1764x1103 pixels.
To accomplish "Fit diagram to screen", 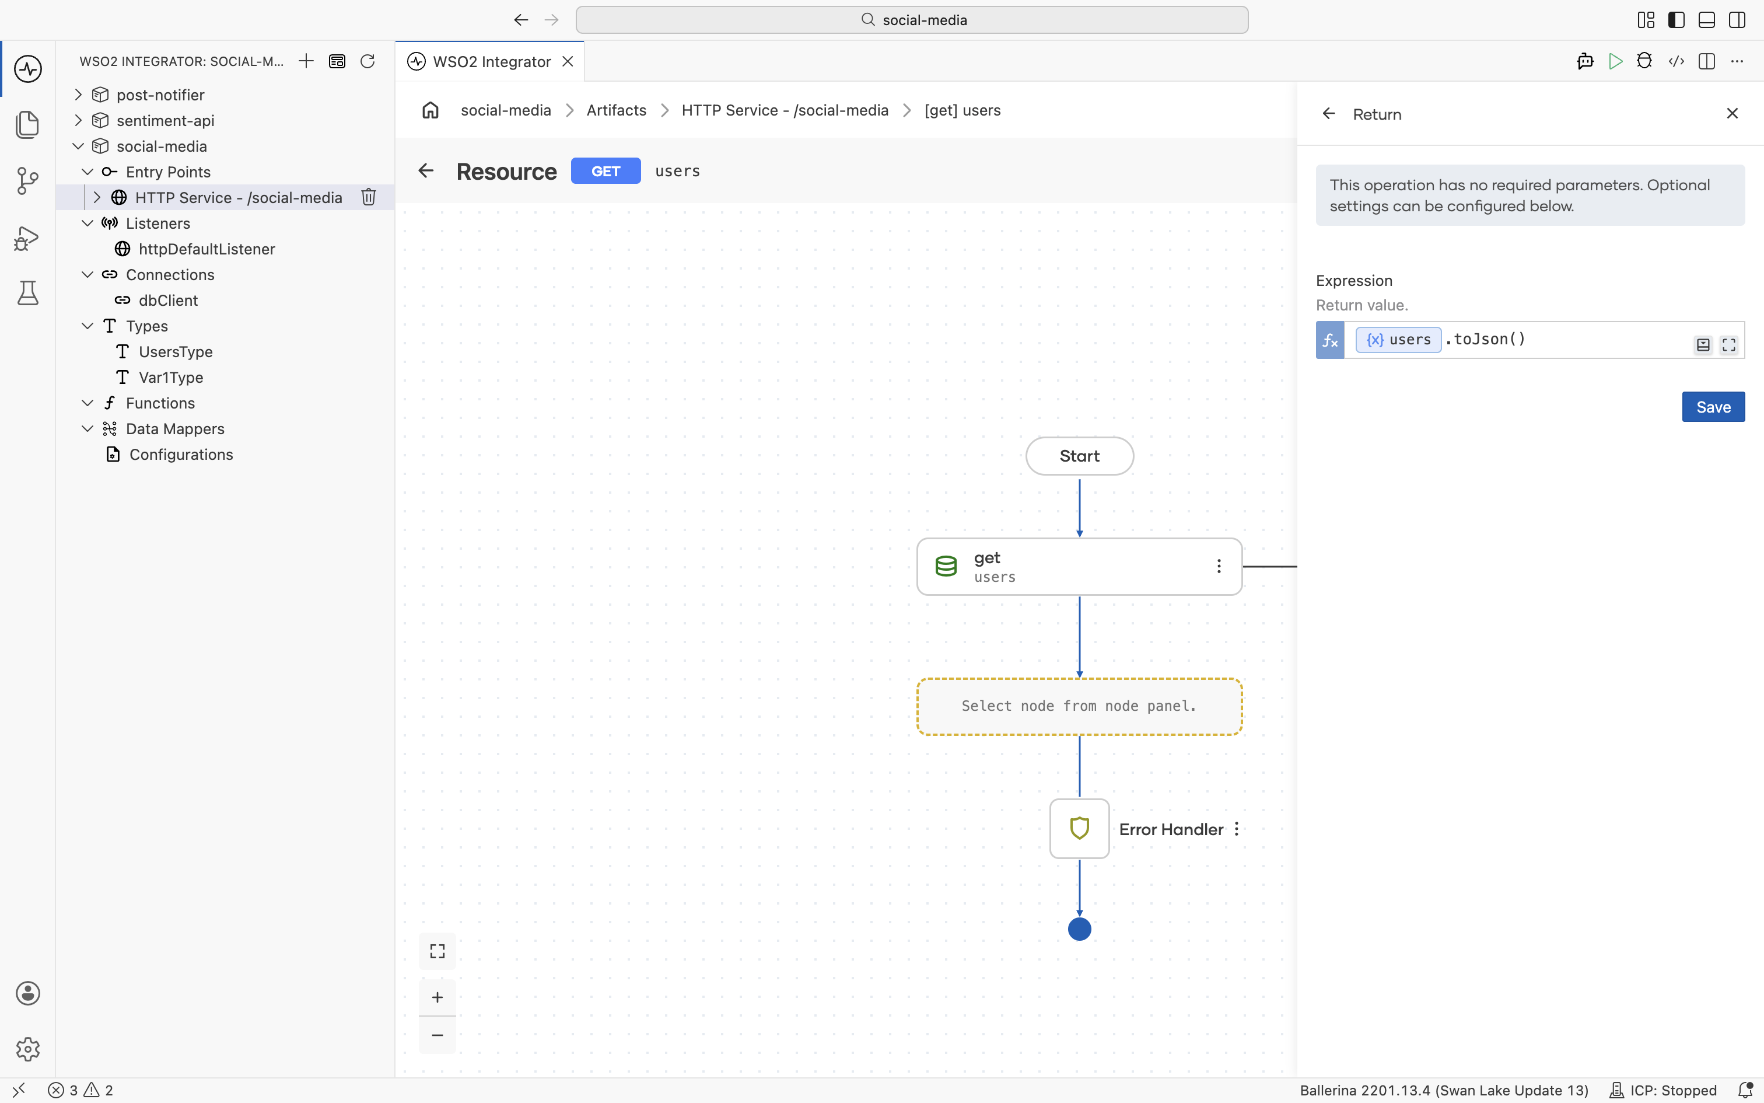I will pyautogui.click(x=437, y=951).
